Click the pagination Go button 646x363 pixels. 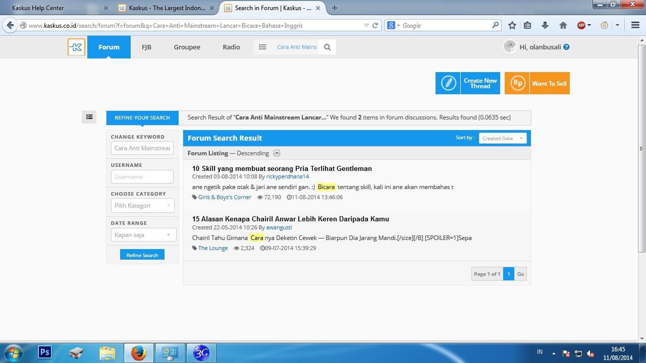(x=520, y=274)
